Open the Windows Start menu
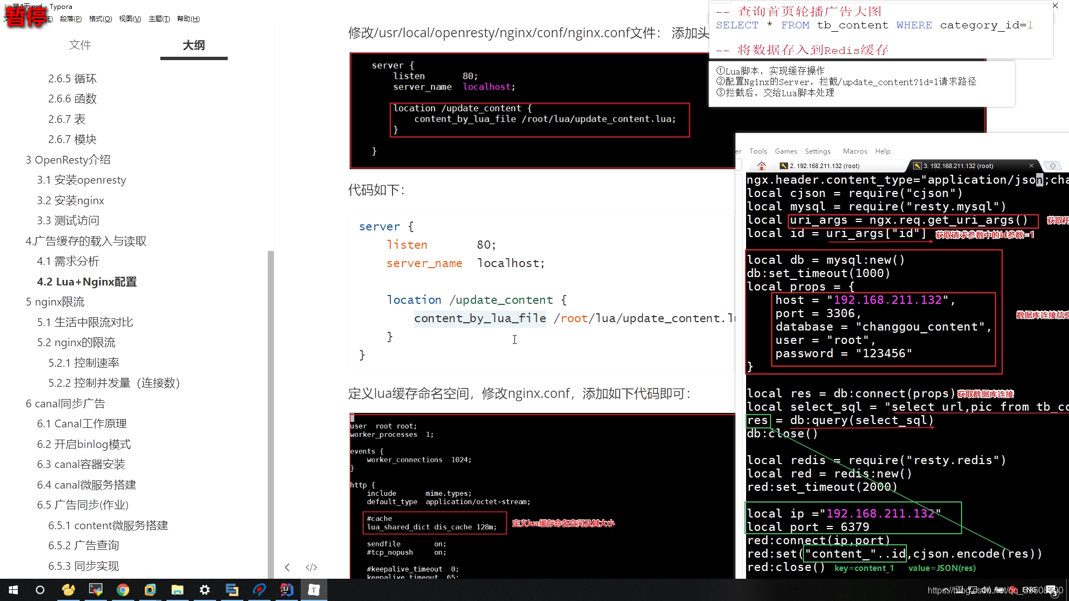Image resolution: width=1069 pixels, height=601 pixels. coord(13,590)
